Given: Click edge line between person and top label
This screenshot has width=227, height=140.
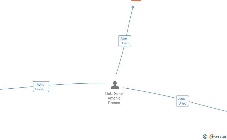Looking at the screenshot, I should pyautogui.click(x=120, y=61).
